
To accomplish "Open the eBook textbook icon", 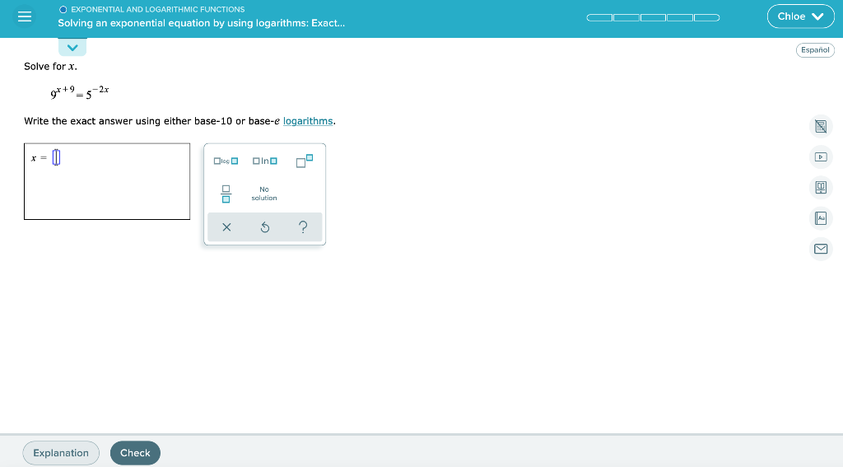I will click(821, 187).
